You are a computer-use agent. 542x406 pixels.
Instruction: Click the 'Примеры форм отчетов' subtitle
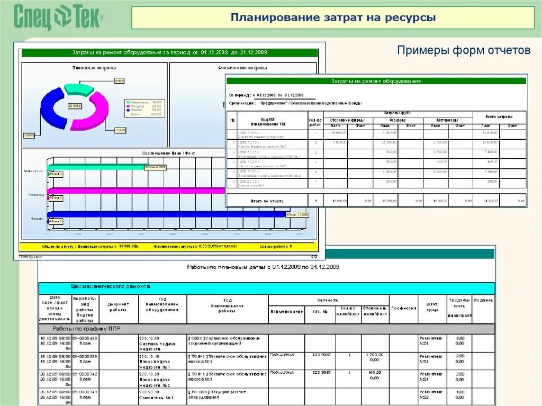coord(464,50)
